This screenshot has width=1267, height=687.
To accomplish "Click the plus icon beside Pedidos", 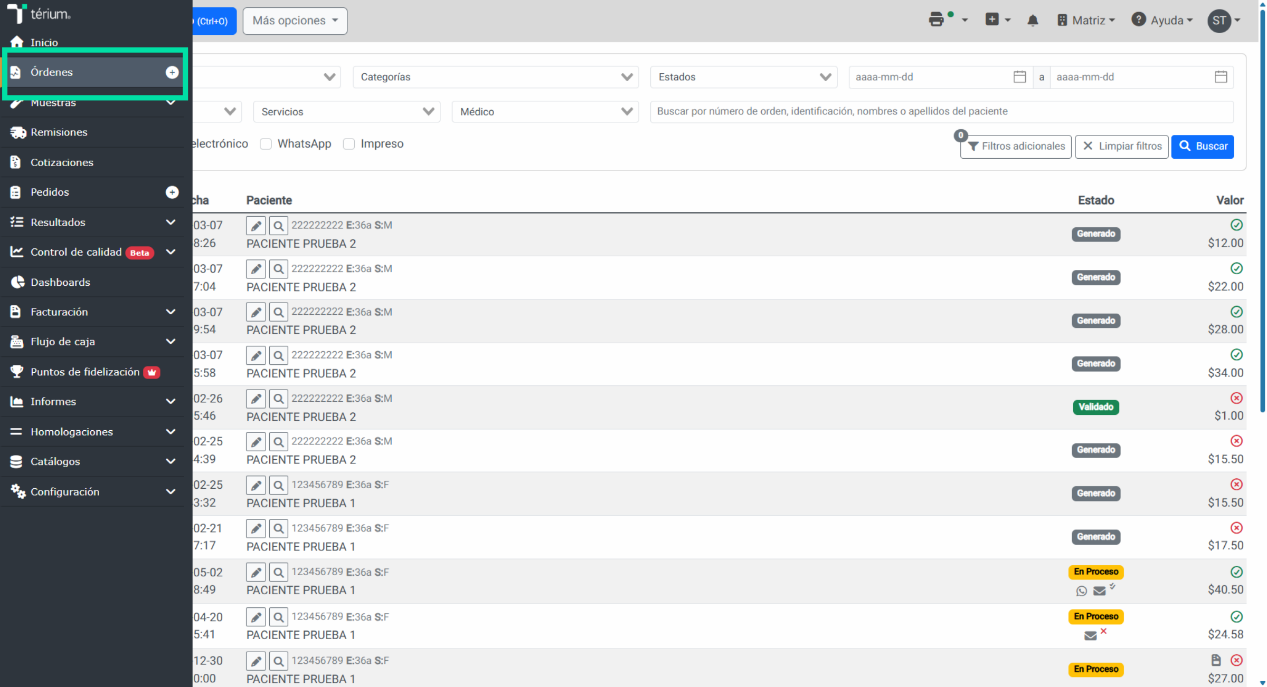I will 172,192.
